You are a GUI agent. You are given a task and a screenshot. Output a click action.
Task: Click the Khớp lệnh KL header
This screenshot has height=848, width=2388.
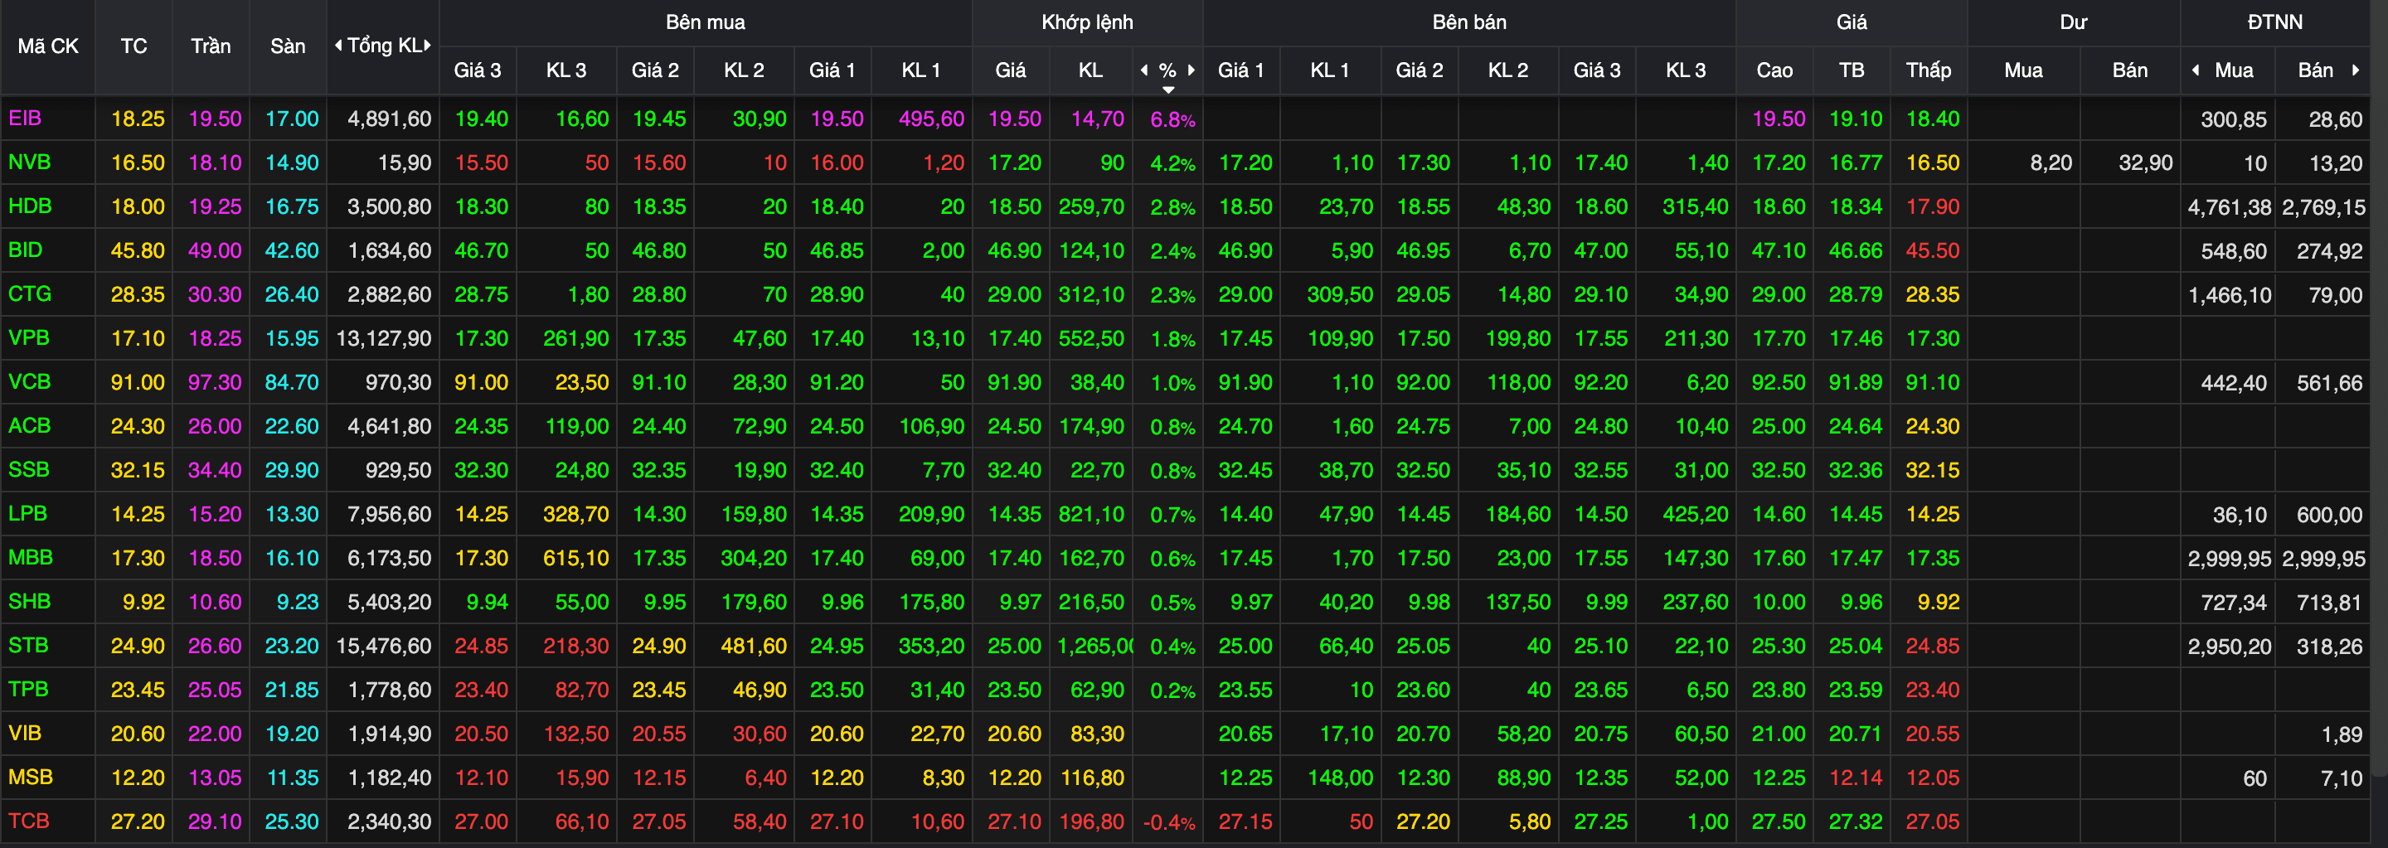[1090, 70]
